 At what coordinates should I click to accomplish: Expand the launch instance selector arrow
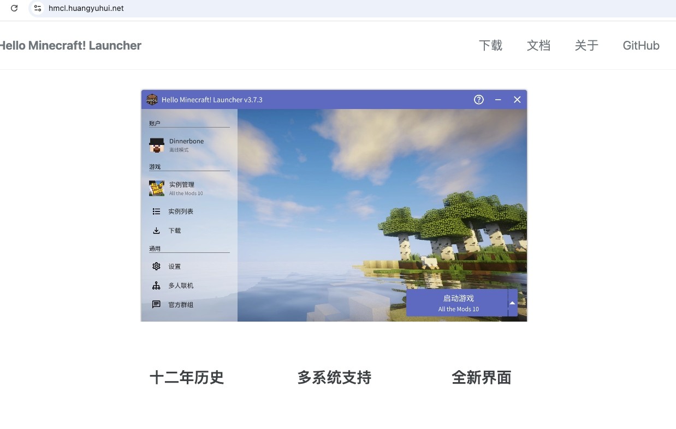(x=512, y=302)
